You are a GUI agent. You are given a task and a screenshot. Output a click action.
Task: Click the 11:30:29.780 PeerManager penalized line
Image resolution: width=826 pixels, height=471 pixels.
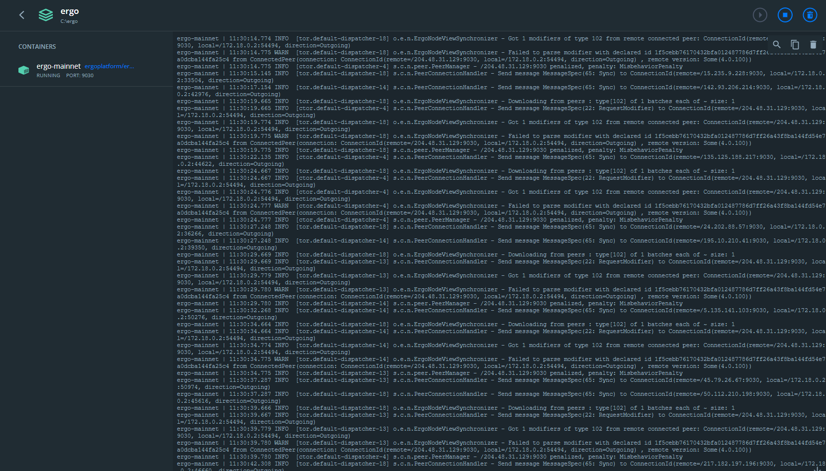coord(430,303)
